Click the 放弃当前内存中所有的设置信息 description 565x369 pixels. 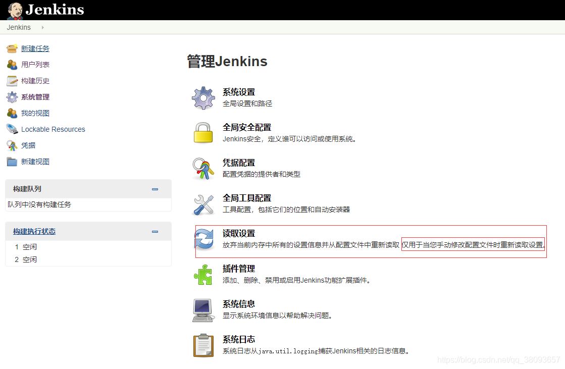(311, 245)
